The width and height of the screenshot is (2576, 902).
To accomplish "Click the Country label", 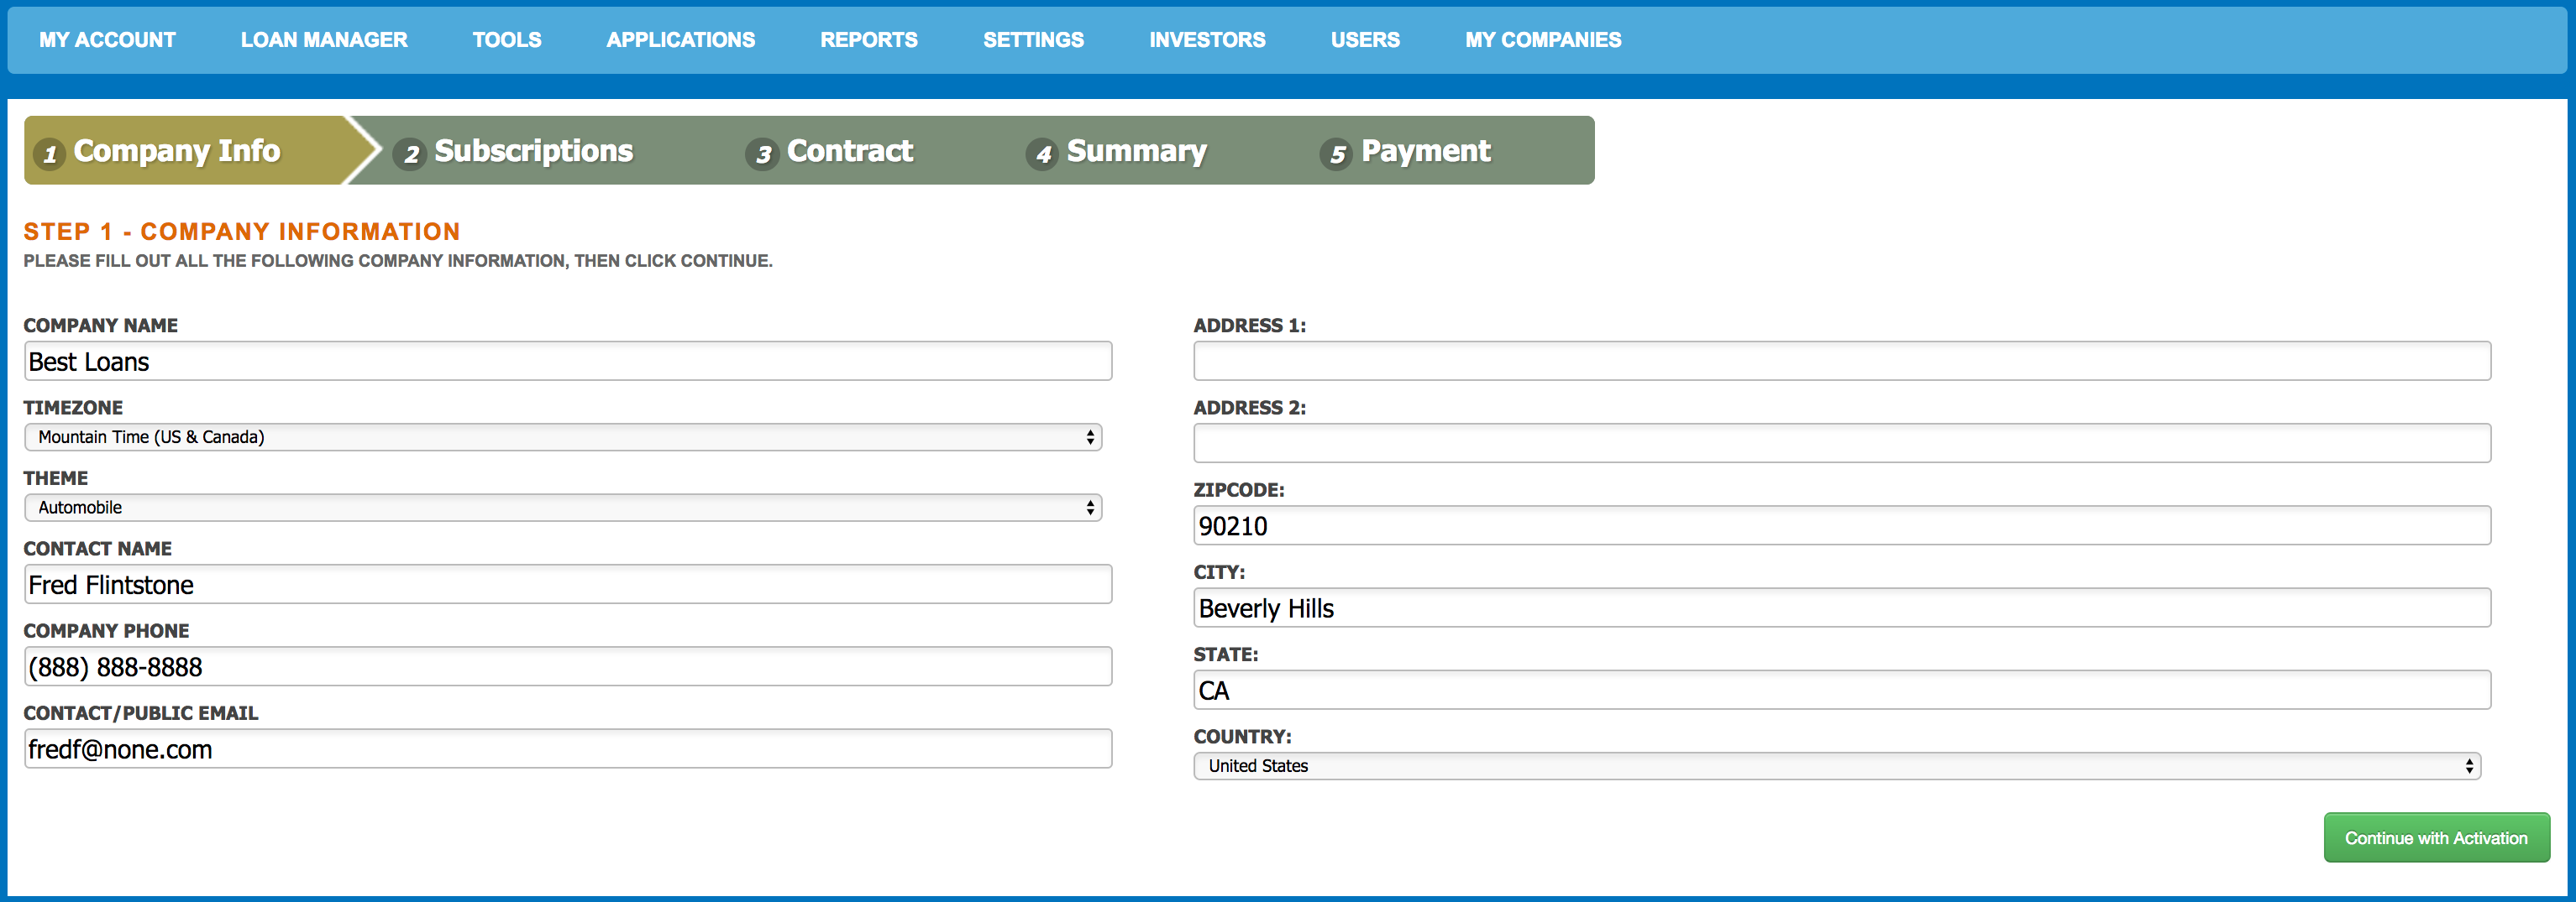I will point(1243,738).
